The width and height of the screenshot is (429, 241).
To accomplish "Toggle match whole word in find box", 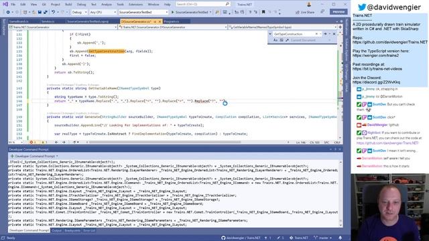I will coord(282,40).
